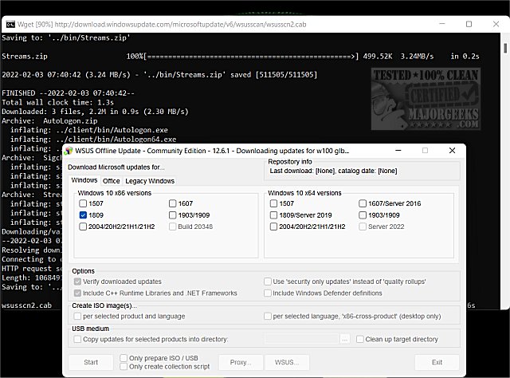Screen dimensions: 510x378
Task: Uncheck Windows 10 x86 version 1809
Action: tap(83, 215)
